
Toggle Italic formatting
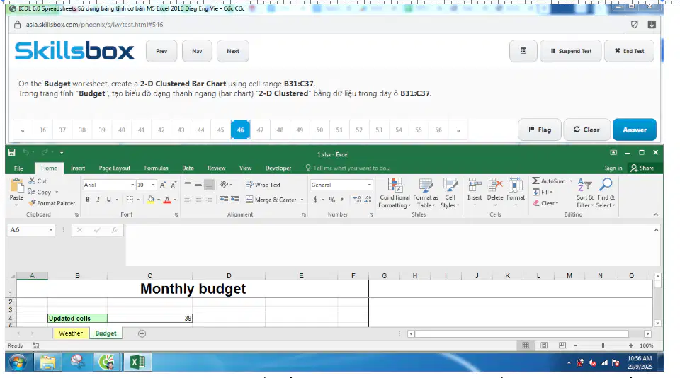98,200
